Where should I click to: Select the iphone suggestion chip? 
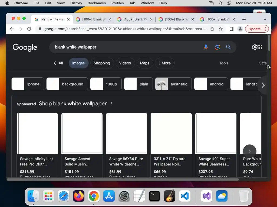(x=28, y=84)
